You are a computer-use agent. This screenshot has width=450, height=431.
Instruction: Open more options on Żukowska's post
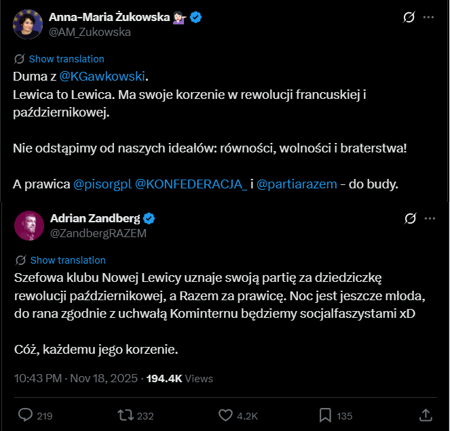pos(428,17)
